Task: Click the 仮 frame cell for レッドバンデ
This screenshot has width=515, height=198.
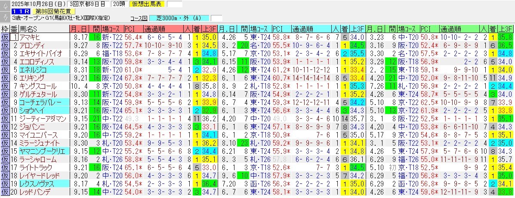Action: click(5, 192)
